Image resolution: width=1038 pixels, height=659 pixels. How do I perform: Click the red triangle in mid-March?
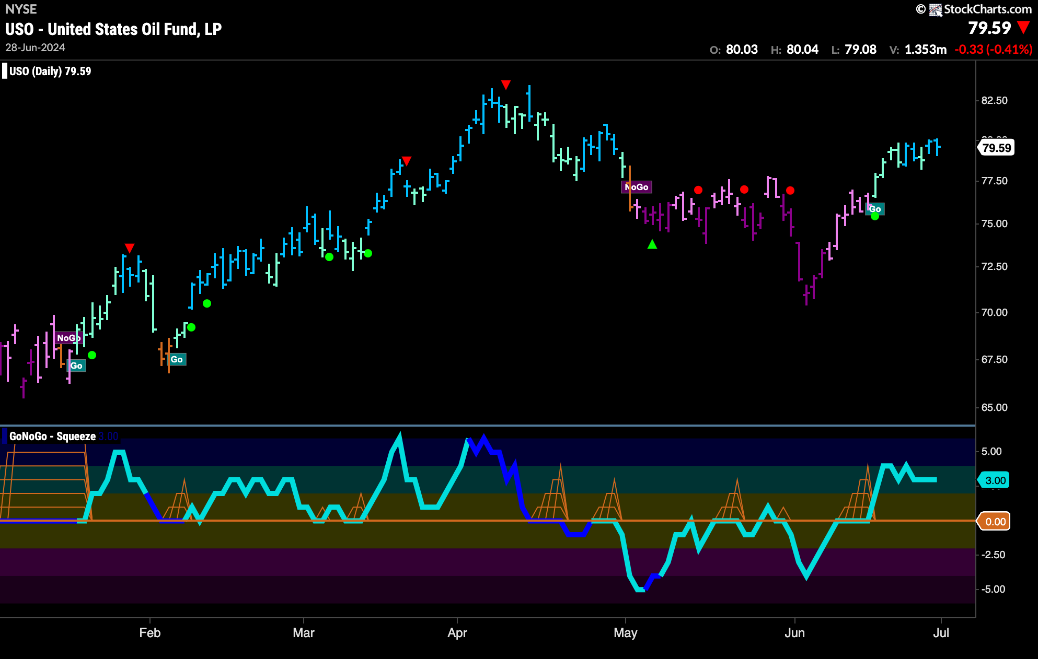tap(406, 161)
